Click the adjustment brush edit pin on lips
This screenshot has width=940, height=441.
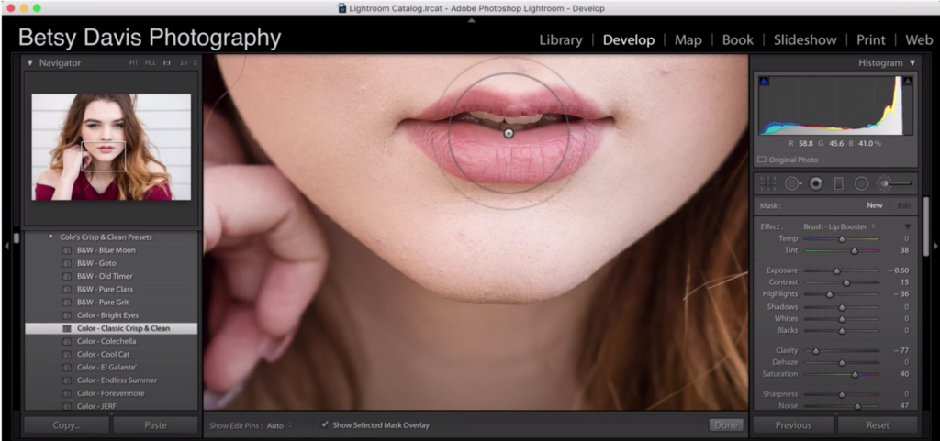click(x=509, y=134)
